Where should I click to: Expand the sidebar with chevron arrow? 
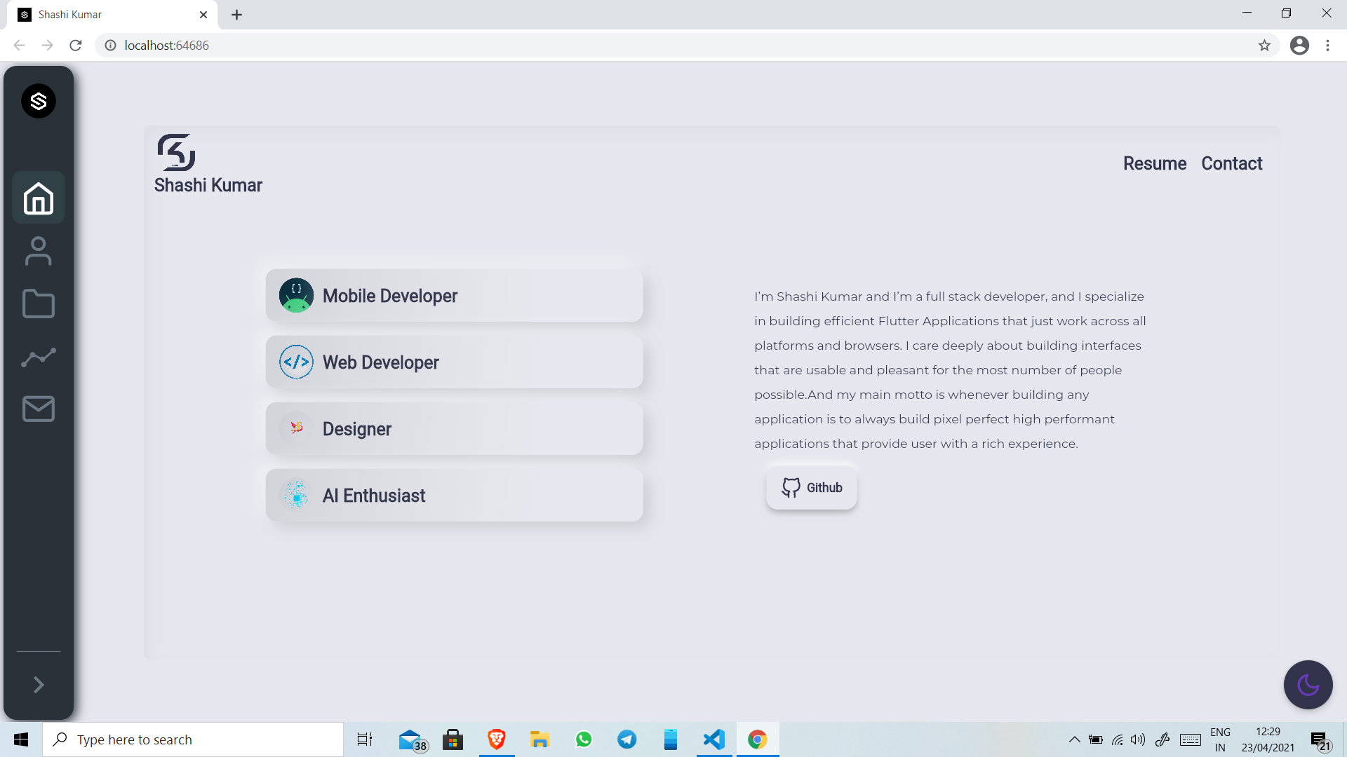click(39, 685)
